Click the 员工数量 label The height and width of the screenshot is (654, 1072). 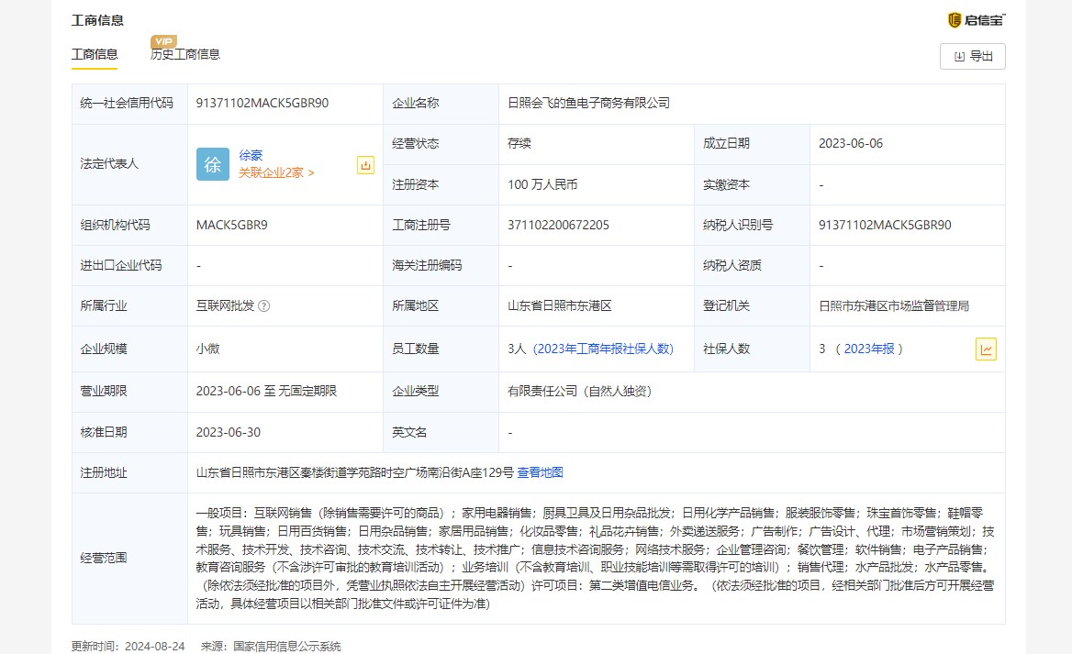point(416,349)
